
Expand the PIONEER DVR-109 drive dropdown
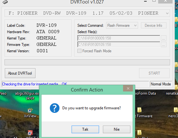point(167,13)
